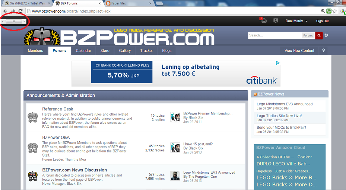Click 'A Collection Of The ...' Amazon link
The image size is (346, 190).
(x=275, y=157)
